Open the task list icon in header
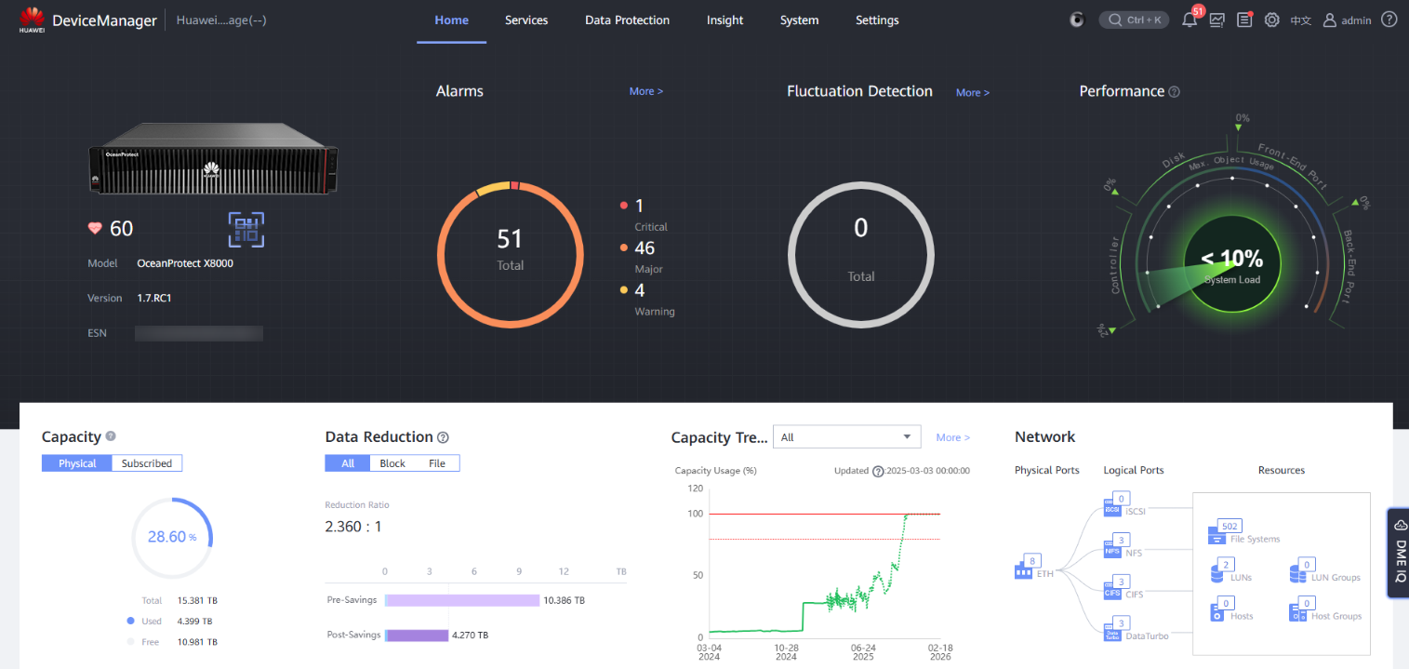 (x=1244, y=20)
